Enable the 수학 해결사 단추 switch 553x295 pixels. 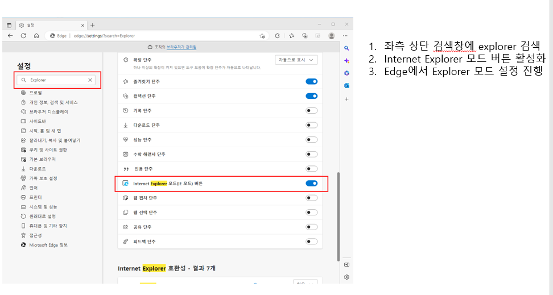click(311, 154)
